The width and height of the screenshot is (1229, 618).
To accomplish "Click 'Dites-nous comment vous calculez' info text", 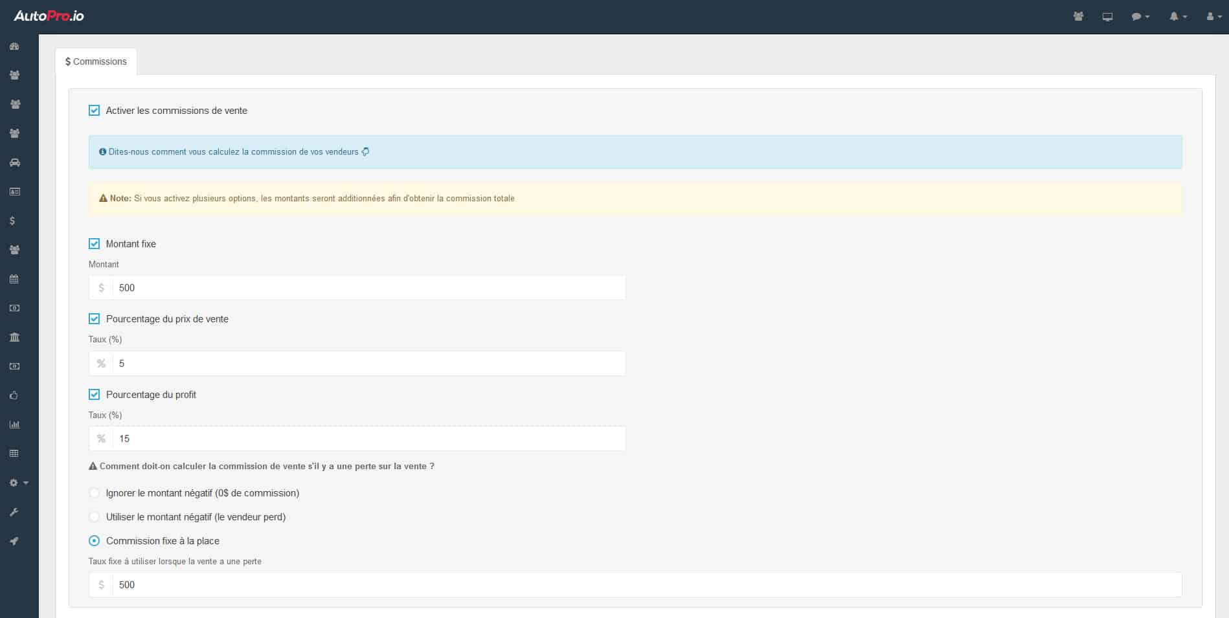I will 233,152.
